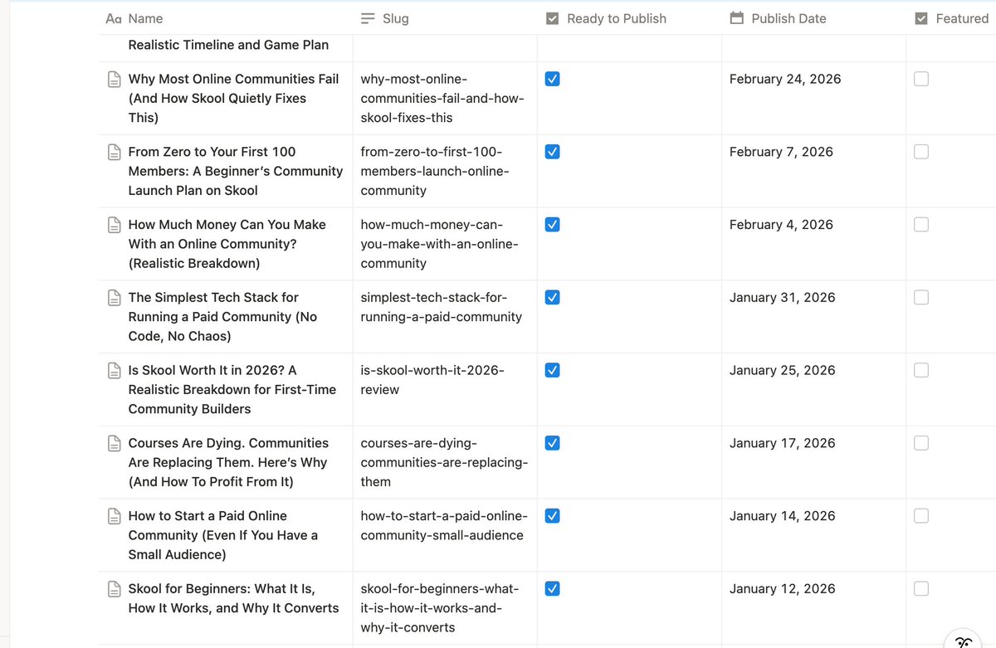Image resolution: width=996 pixels, height=648 pixels.
Task: Check Featured box for January 14, 2026 row
Action: click(x=921, y=516)
